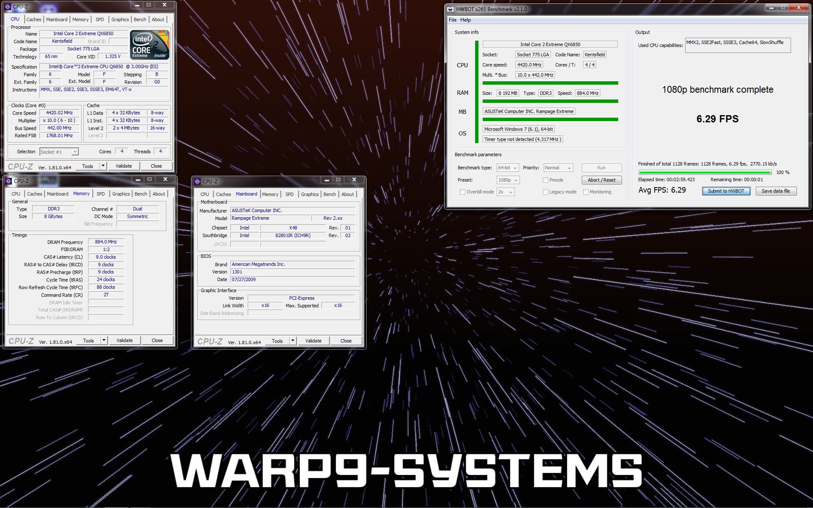This screenshot has height=508, width=813.
Task: Select CPU tab in Memory window
Action: [x=16, y=194]
